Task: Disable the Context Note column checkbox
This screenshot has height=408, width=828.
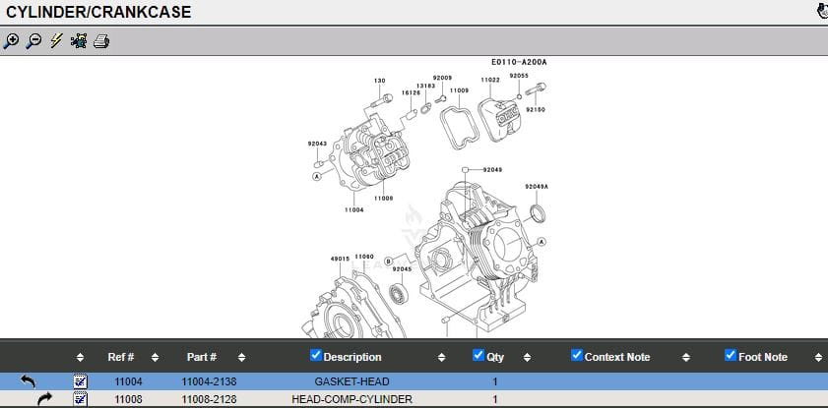Action: point(577,356)
